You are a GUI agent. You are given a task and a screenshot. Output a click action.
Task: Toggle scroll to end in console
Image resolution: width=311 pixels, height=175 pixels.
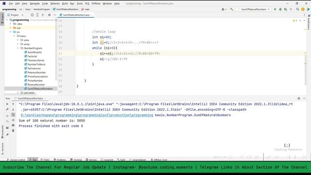[x=13, y=120]
